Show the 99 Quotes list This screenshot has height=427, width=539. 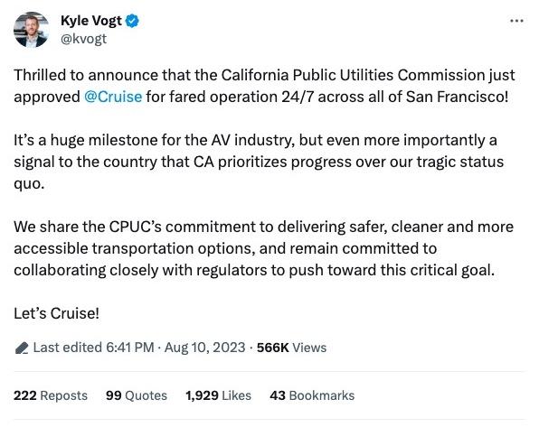click(137, 395)
